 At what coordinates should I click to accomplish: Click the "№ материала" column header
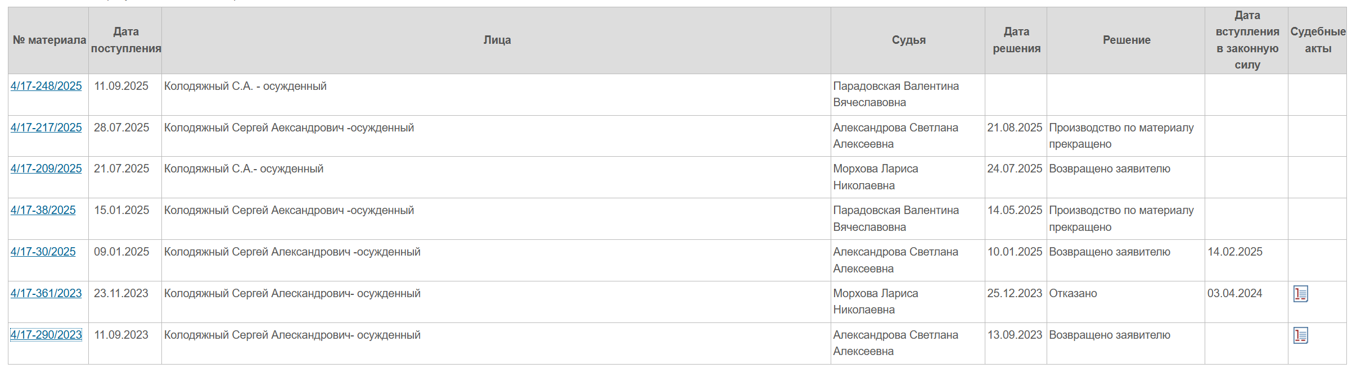click(x=49, y=40)
